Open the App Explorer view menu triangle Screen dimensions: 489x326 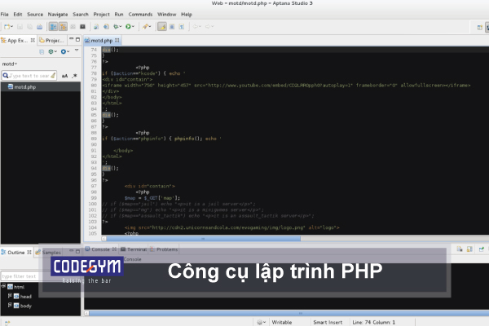tap(77, 51)
